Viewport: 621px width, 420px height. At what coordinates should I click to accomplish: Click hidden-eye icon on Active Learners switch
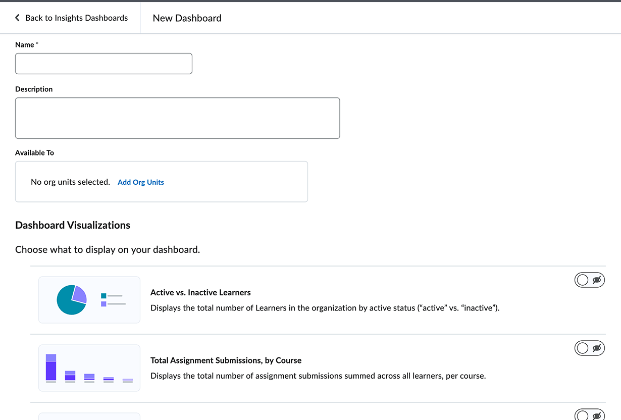(597, 280)
